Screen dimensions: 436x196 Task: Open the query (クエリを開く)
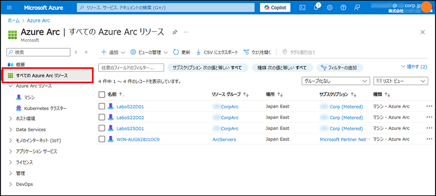(257, 52)
